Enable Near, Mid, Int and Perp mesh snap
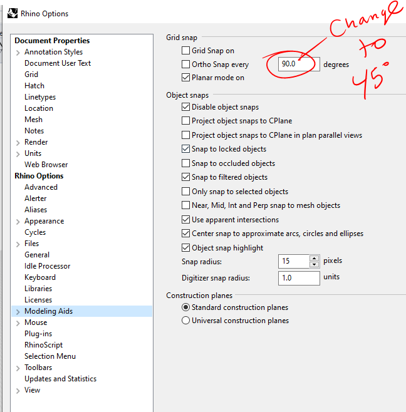406x412 pixels. 185,205
